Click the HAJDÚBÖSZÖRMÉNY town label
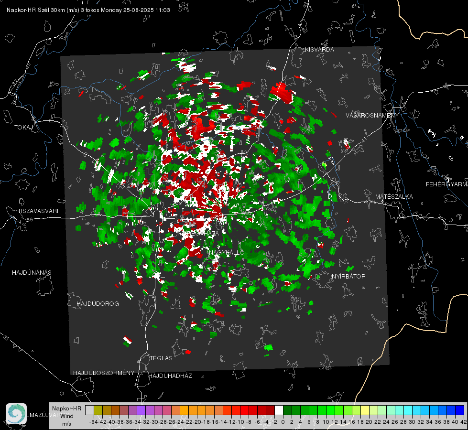 (104, 373)
